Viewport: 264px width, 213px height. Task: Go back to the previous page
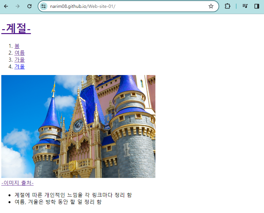pos(6,6)
